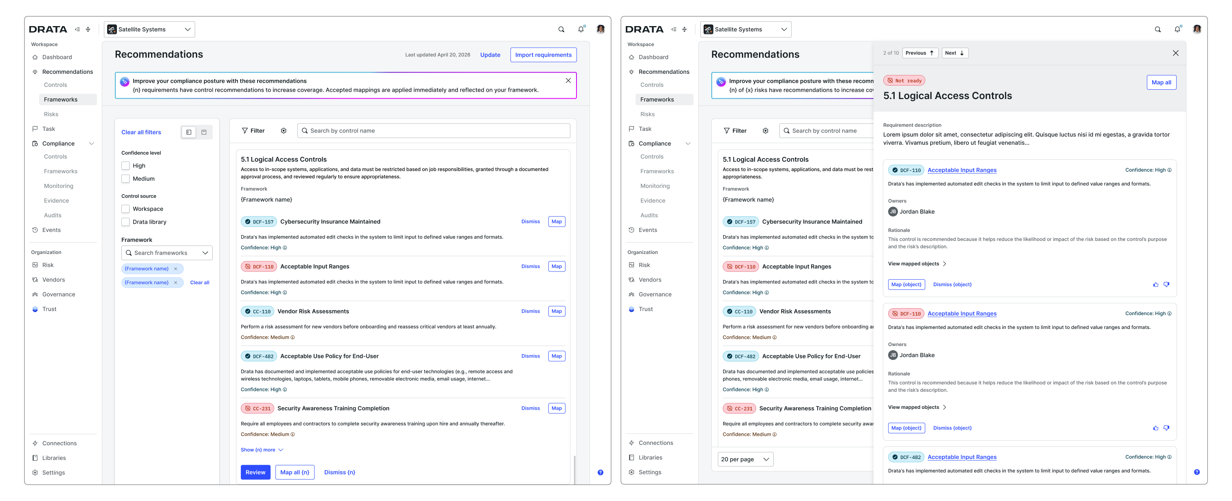1232x501 pixels.
Task: Open Search frameworks dropdown
Action: point(167,253)
